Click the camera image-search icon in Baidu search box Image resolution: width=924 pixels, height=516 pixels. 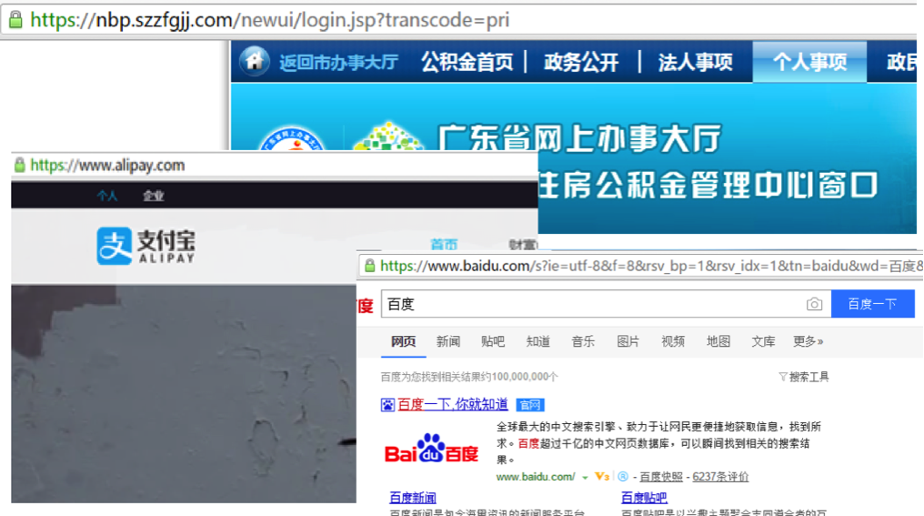[x=814, y=304]
